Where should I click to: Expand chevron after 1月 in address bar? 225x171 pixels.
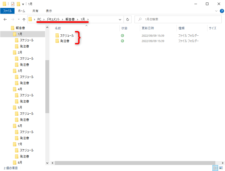coord(88,19)
